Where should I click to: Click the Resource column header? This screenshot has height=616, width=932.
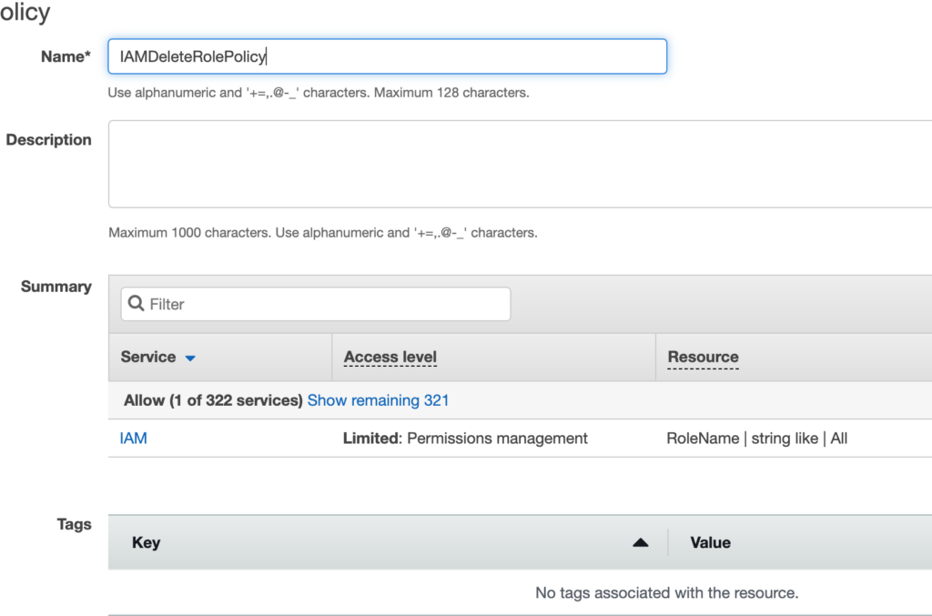[x=703, y=357]
